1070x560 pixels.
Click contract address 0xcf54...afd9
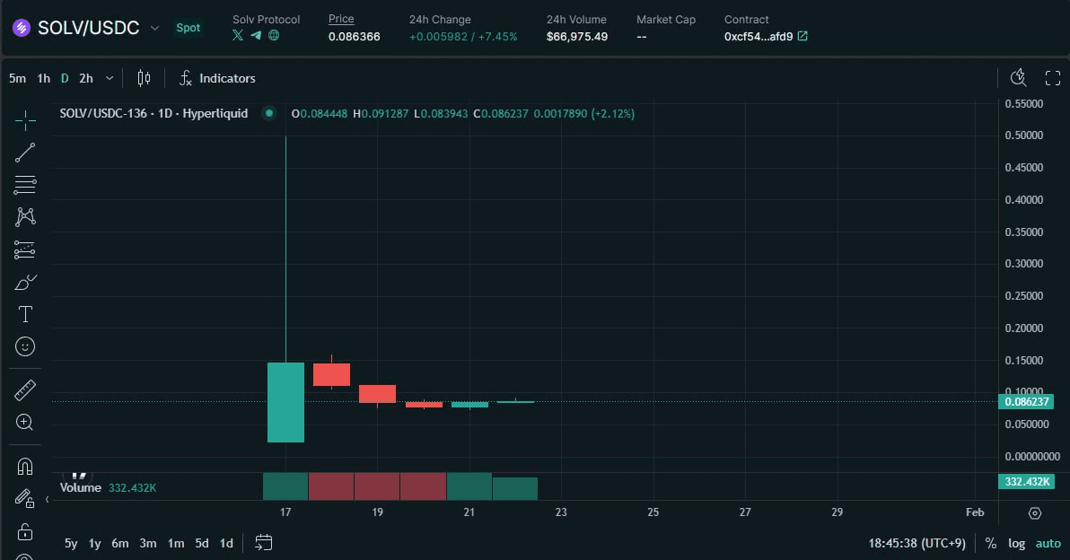tap(759, 37)
